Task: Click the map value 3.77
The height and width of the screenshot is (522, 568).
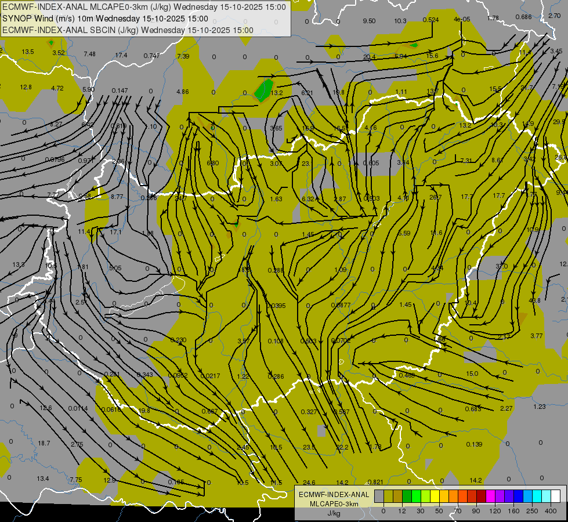Action: 537,336
